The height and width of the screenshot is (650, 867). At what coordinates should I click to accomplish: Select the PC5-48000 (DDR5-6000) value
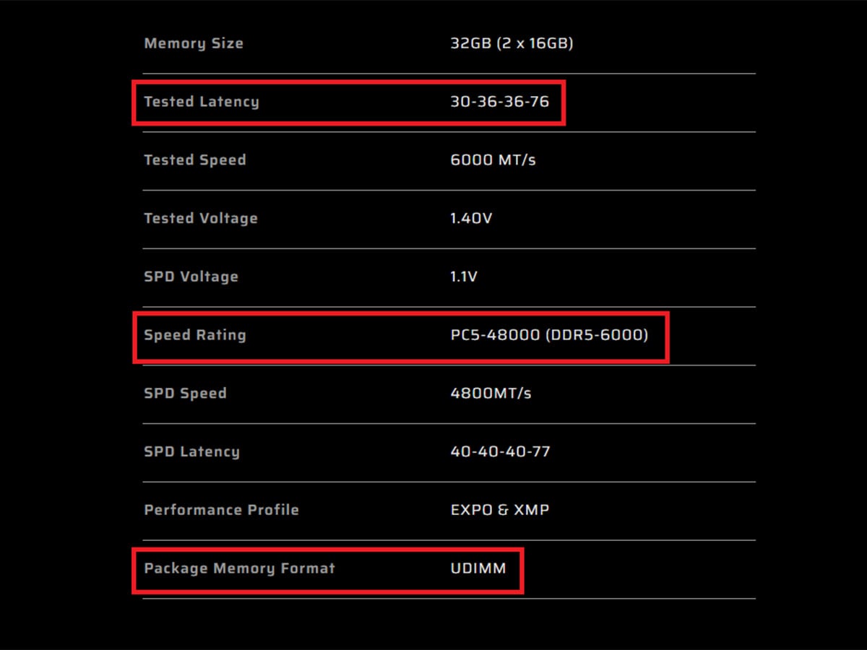(x=549, y=335)
